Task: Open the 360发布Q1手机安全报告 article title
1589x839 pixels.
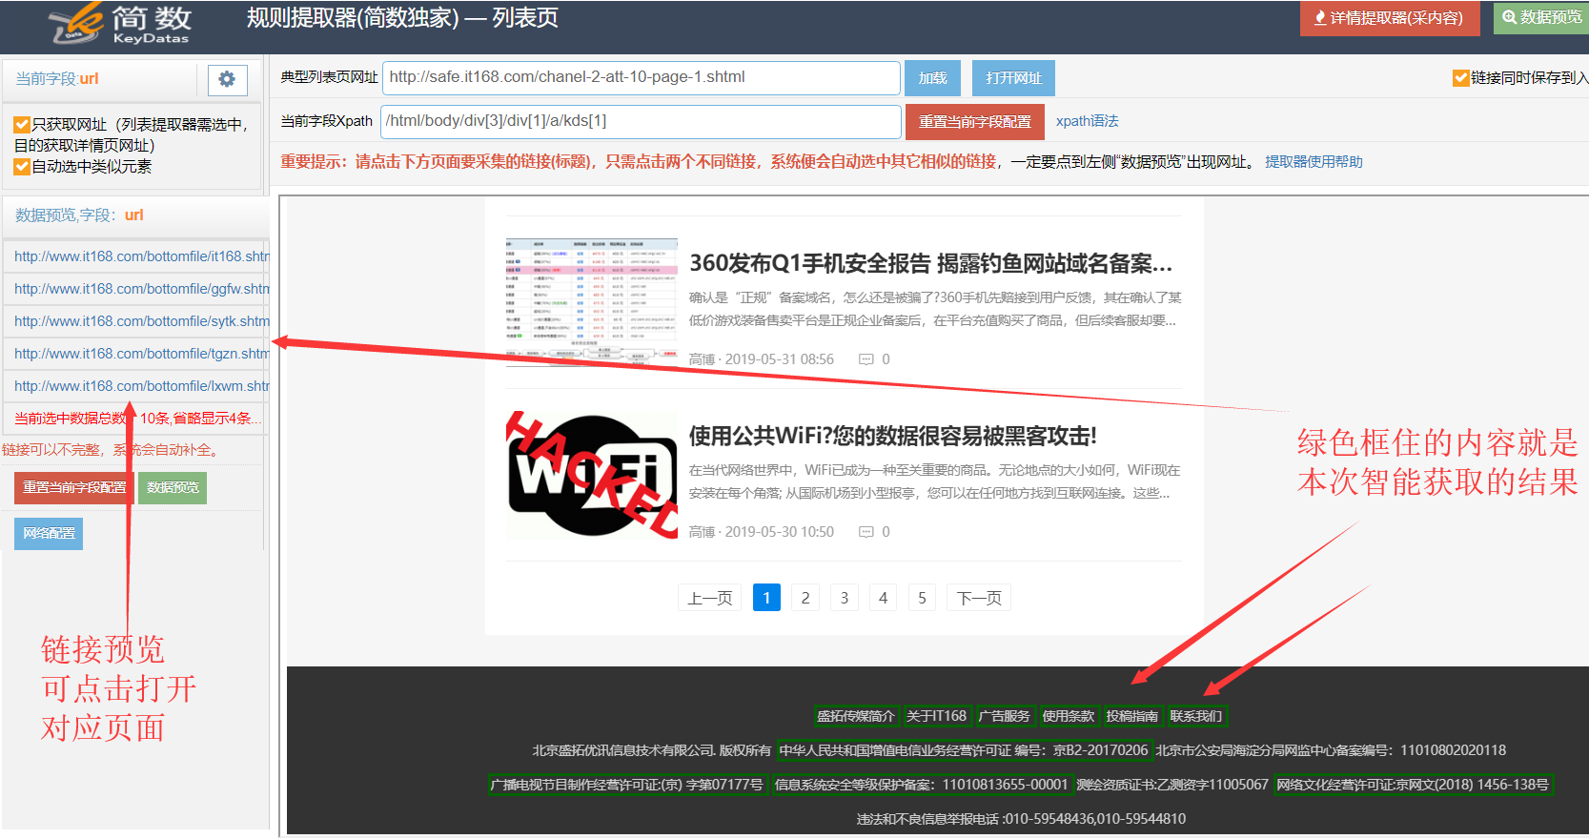Action: point(930,264)
